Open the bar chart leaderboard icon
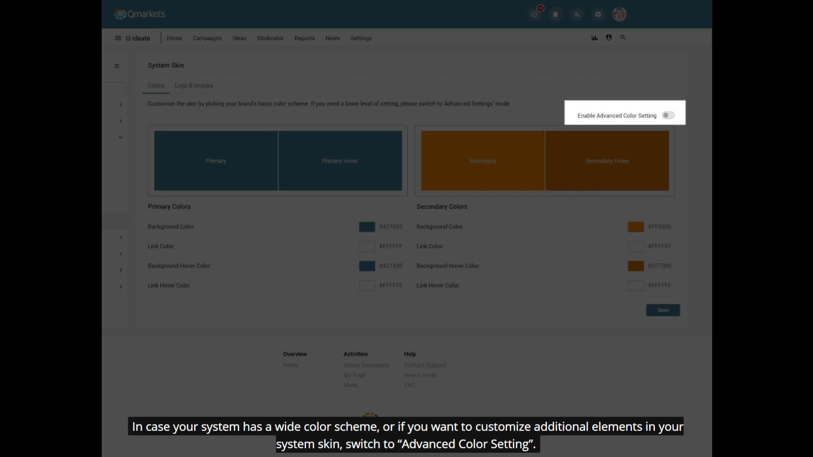813x457 pixels. point(595,38)
